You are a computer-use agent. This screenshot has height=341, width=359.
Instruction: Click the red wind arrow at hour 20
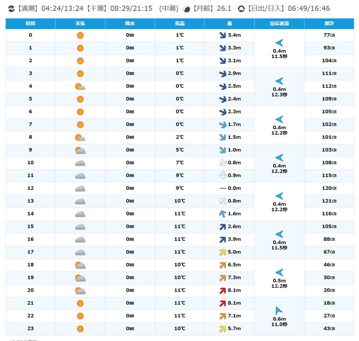[222, 290]
